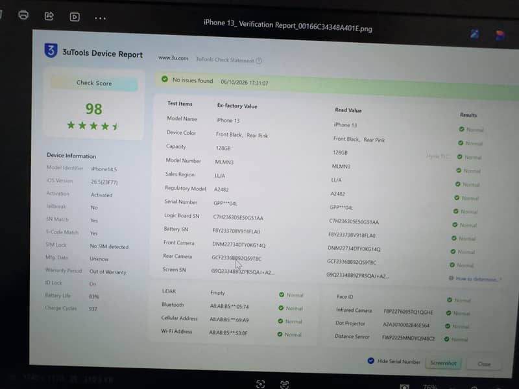This screenshot has height=389, width=519.
Task: Click the Check Score banner
Action: click(x=94, y=83)
